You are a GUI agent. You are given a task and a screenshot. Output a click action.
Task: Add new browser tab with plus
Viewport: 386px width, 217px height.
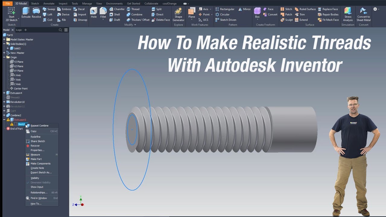(26, 30)
